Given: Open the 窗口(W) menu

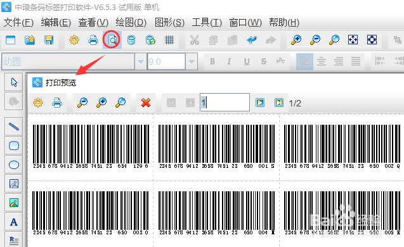Looking at the screenshot, I should tap(245, 23).
